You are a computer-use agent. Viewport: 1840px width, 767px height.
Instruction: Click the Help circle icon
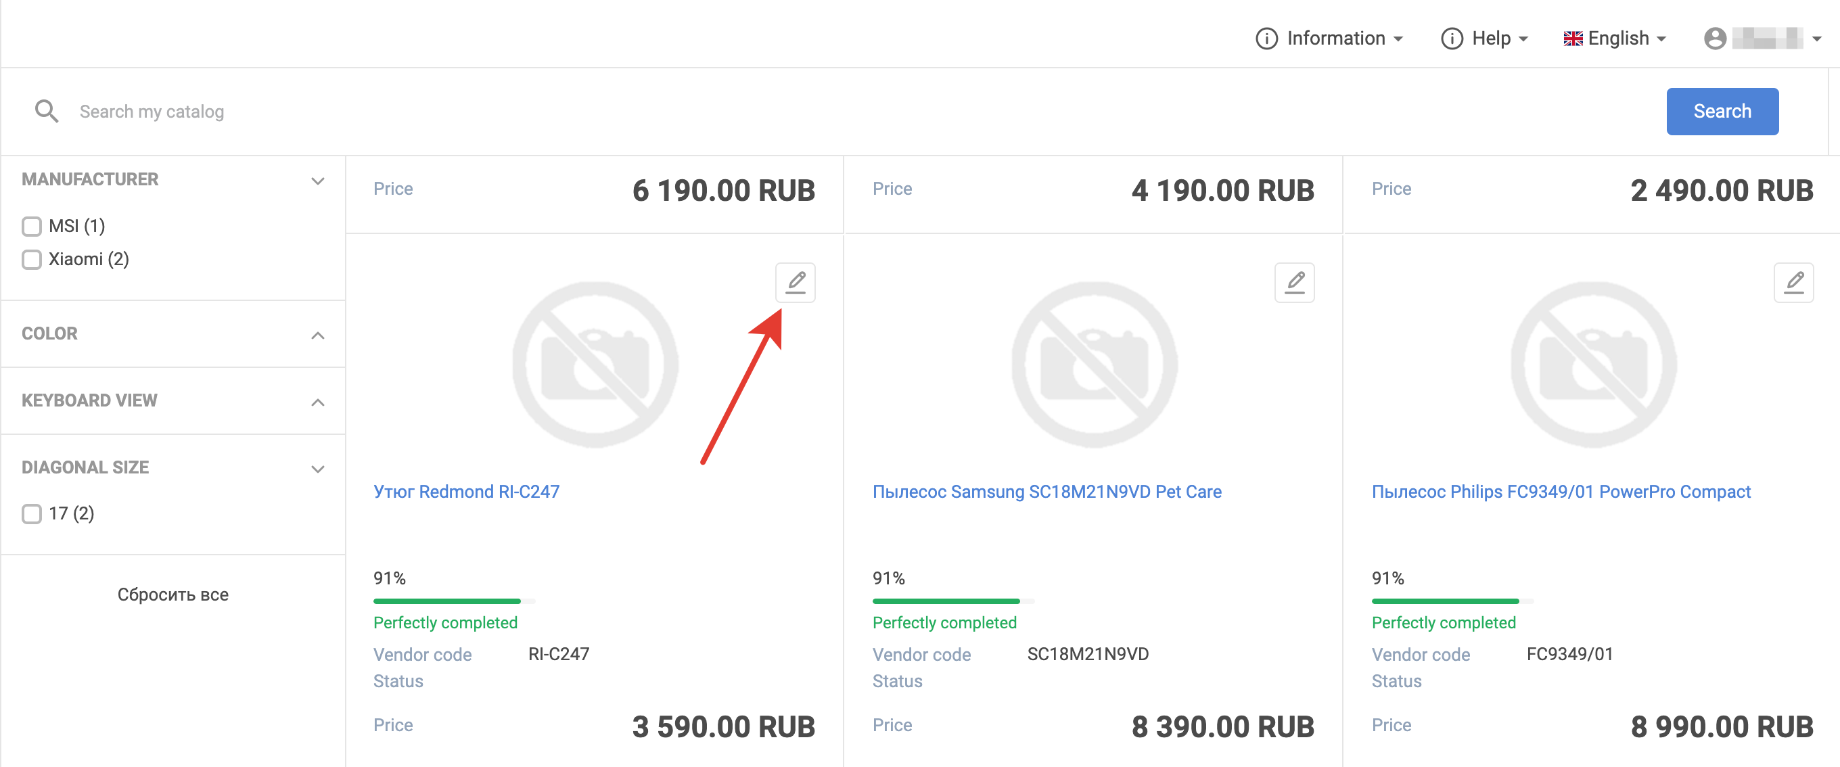1451,39
